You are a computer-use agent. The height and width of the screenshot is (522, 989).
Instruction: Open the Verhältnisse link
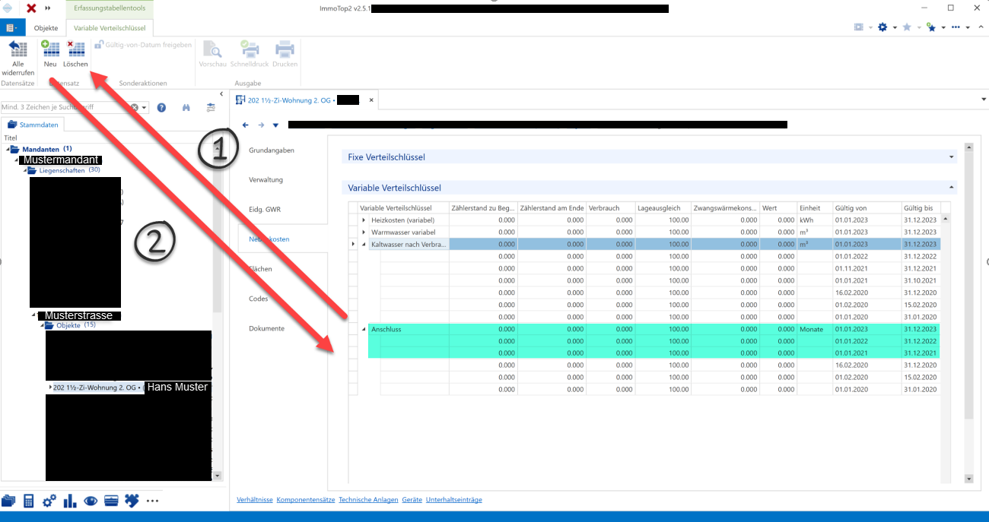[x=255, y=500]
